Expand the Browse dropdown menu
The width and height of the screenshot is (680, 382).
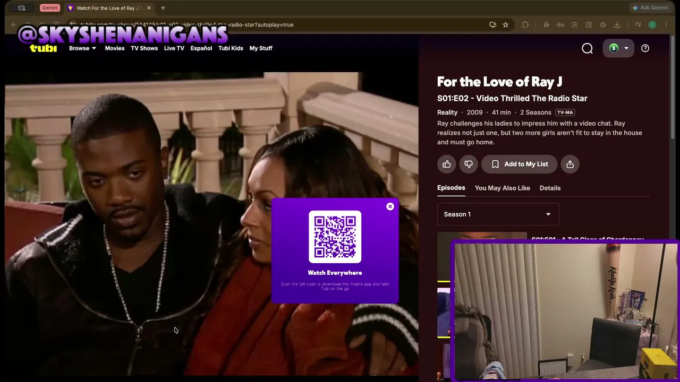(82, 48)
